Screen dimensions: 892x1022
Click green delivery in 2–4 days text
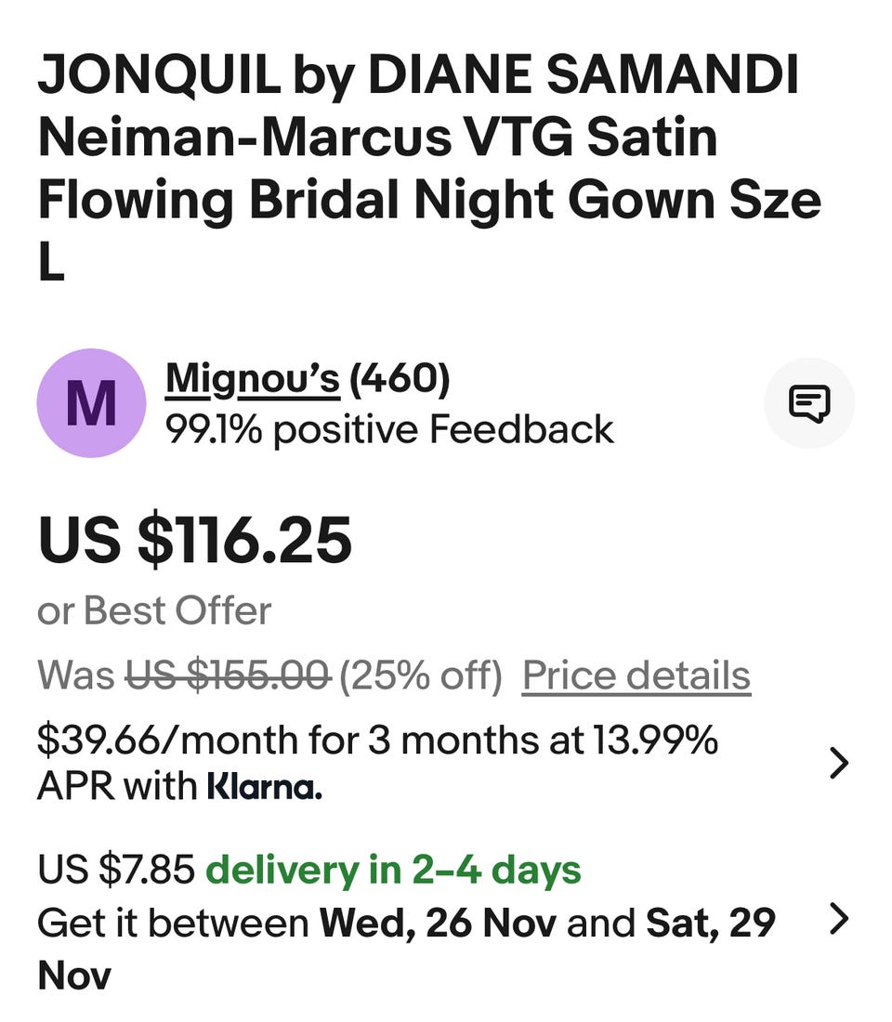tap(393, 871)
